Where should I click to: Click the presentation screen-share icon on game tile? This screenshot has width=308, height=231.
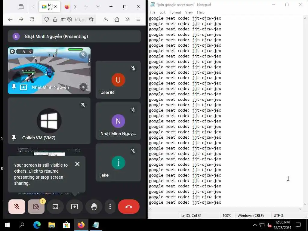click(23, 87)
